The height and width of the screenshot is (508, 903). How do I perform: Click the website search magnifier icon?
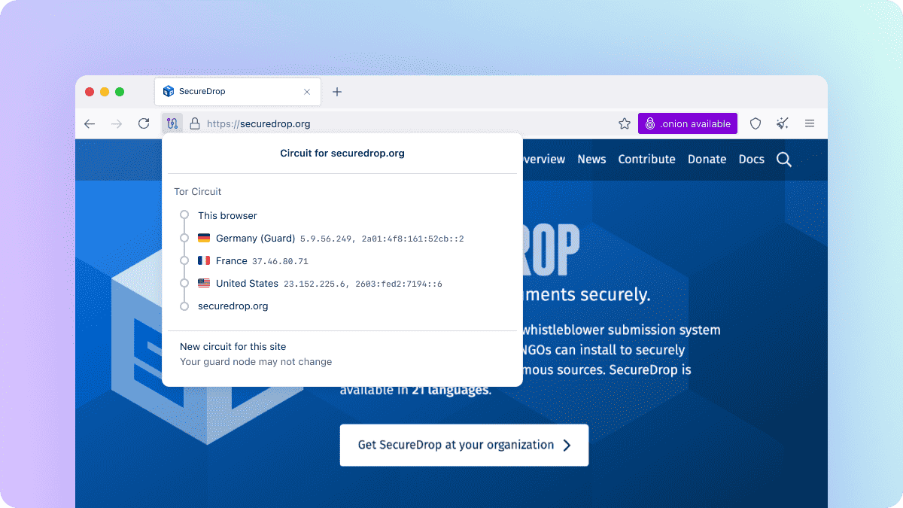coord(784,160)
